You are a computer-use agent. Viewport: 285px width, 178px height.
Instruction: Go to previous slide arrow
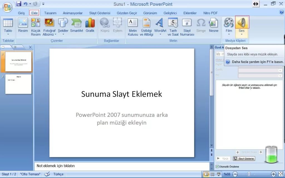tap(212, 150)
